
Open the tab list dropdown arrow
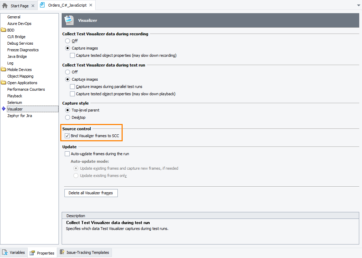pos(358,5)
